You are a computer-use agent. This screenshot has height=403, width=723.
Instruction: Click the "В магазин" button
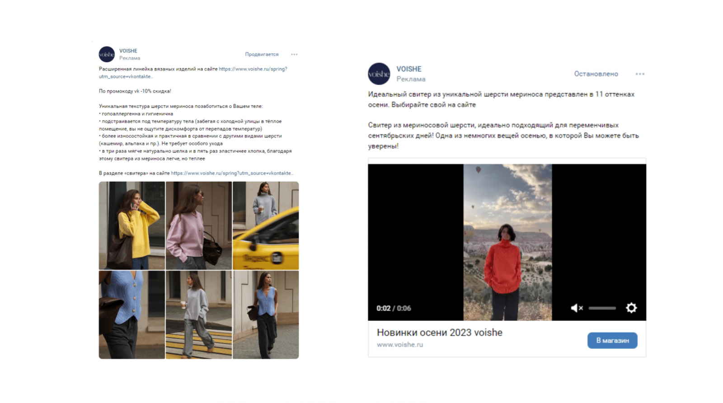pos(612,341)
